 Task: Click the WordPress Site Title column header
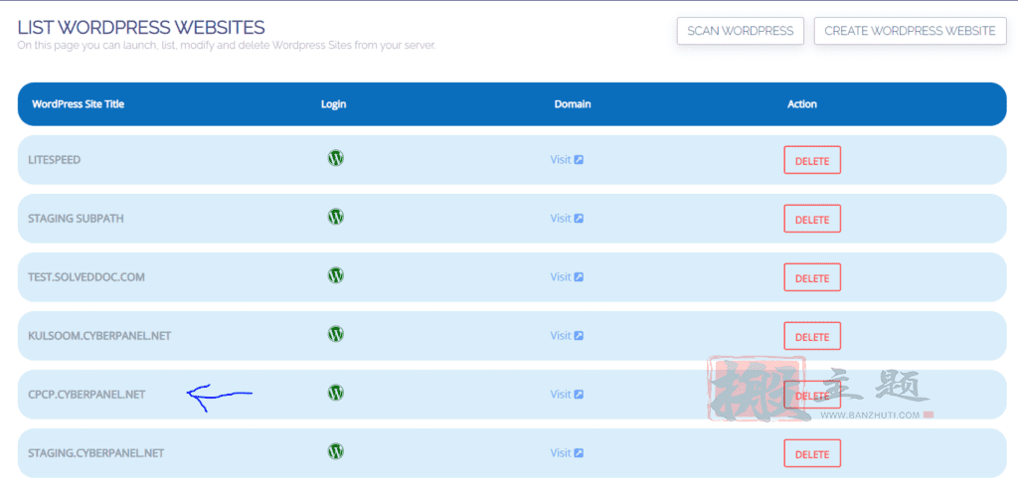click(x=78, y=103)
